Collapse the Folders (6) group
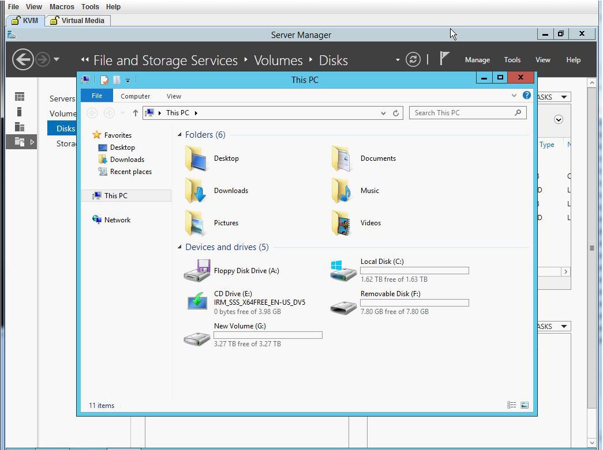Image resolution: width=603 pixels, height=450 pixels. point(179,134)
